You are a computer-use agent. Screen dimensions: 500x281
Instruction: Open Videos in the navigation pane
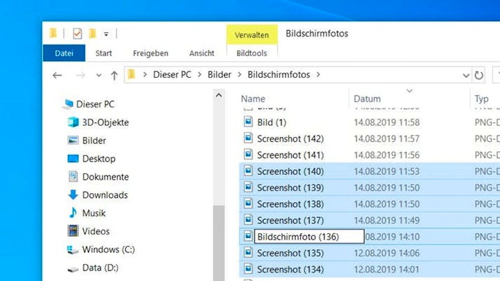tap(96, 231)
